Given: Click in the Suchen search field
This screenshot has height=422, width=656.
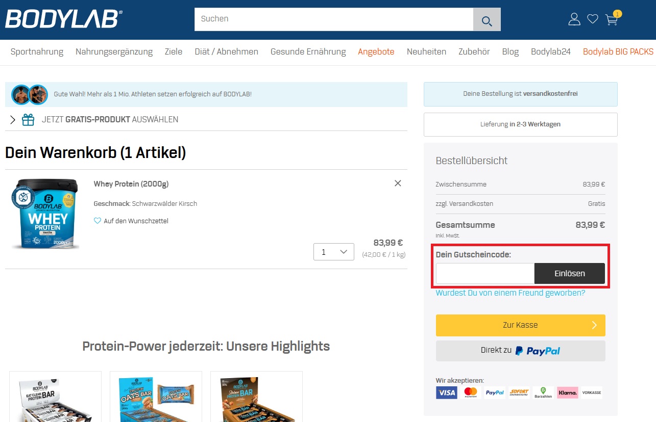Looking at the screenshot, I should pos(334,19).
